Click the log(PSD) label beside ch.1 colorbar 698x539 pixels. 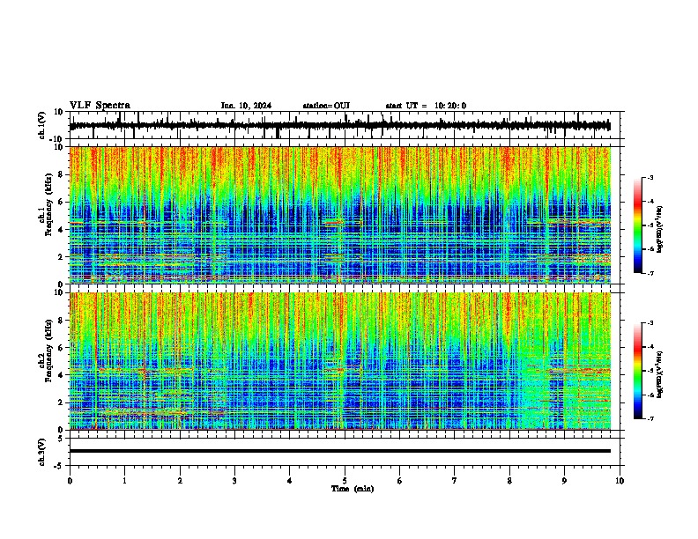pyautogui.click(x=659, y=230)
